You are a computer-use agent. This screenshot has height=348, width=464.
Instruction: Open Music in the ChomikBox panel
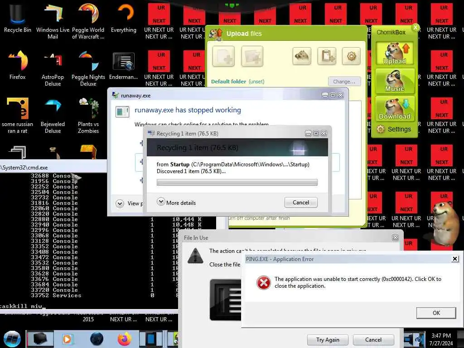click(x=395, y=81)
